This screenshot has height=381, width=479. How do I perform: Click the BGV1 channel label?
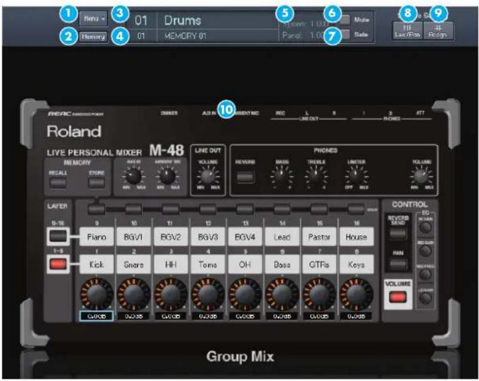pos(134,236)
